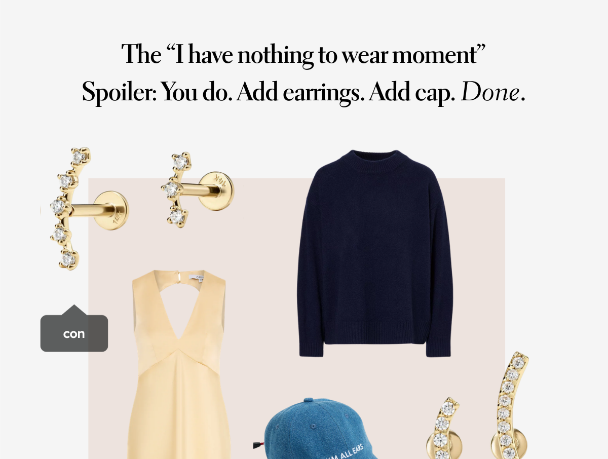Click the 14K stamped earring back disc

click(216, 189)
